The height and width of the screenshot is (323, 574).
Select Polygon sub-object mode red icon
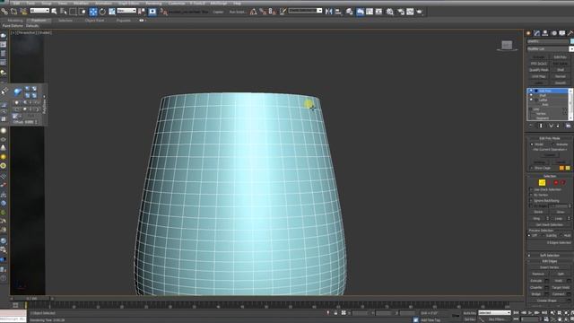pyautogui.click(x=556, y=182)
